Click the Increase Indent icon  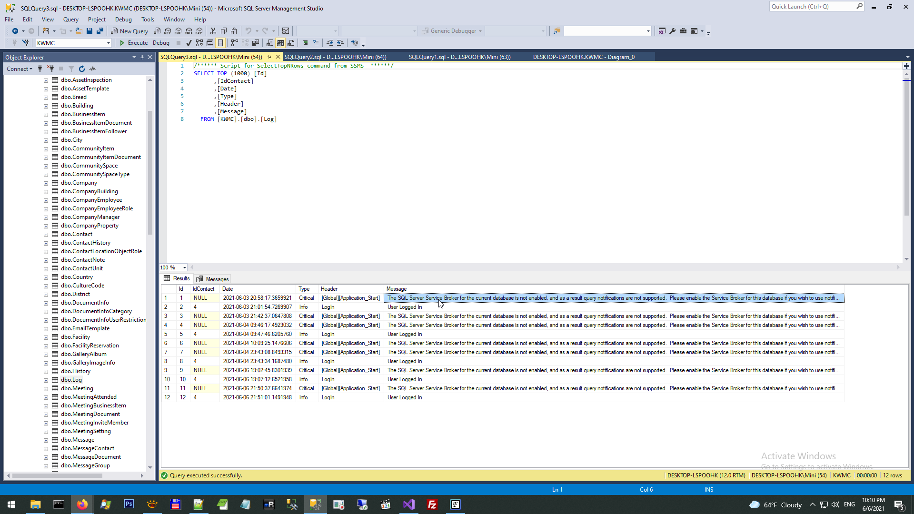click(x=340, y=43)
